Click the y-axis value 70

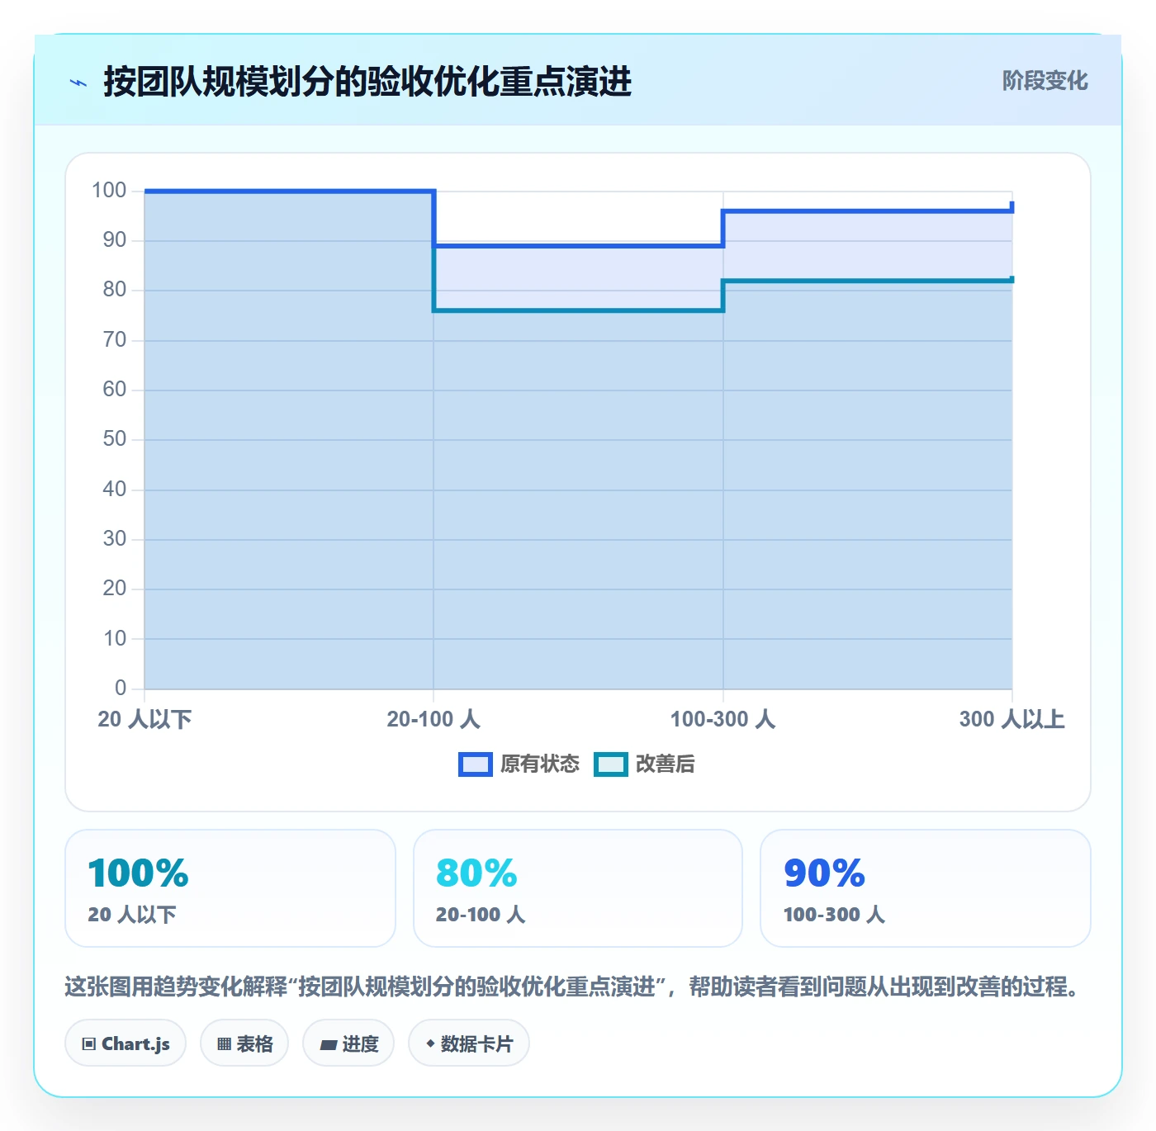(115, 340)
